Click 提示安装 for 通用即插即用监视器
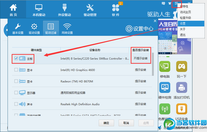The width and height of the screenshot is (207, 132). coord(140,93)
